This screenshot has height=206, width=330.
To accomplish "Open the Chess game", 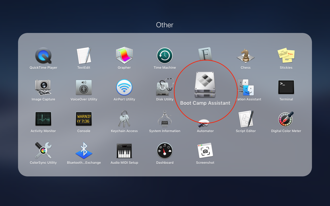I will pyautogui.click(x=246, y=56).
